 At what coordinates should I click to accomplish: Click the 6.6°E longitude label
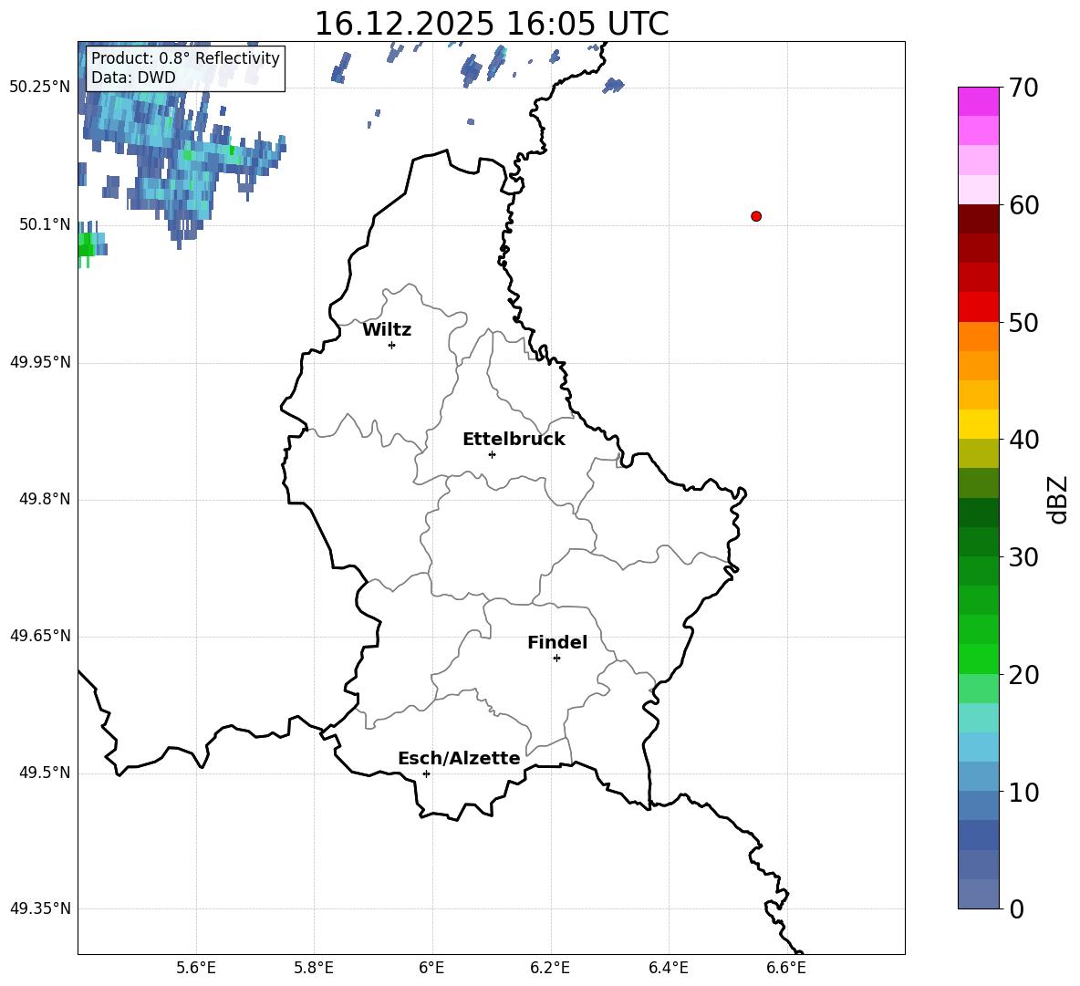click(x=786, y=968)
